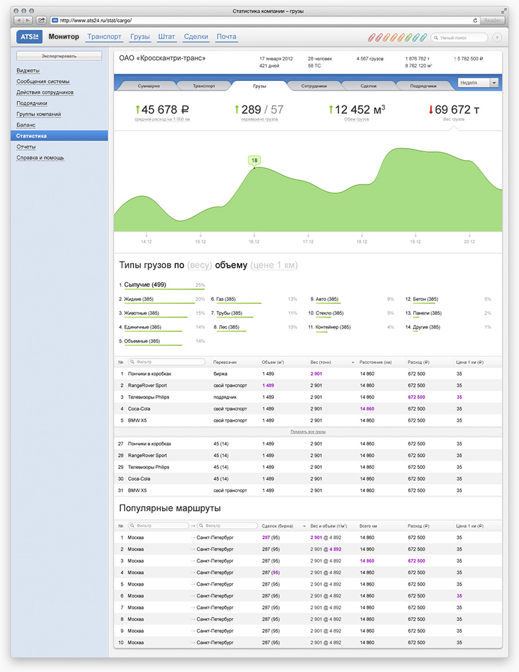Select the 289 / 57 перевезено грузов metric
519x672 pixels.
(x=259, y=112)
